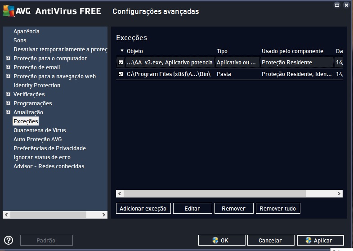
Task: Click the Remover tudo button
Action: click(x=278, y=209)
